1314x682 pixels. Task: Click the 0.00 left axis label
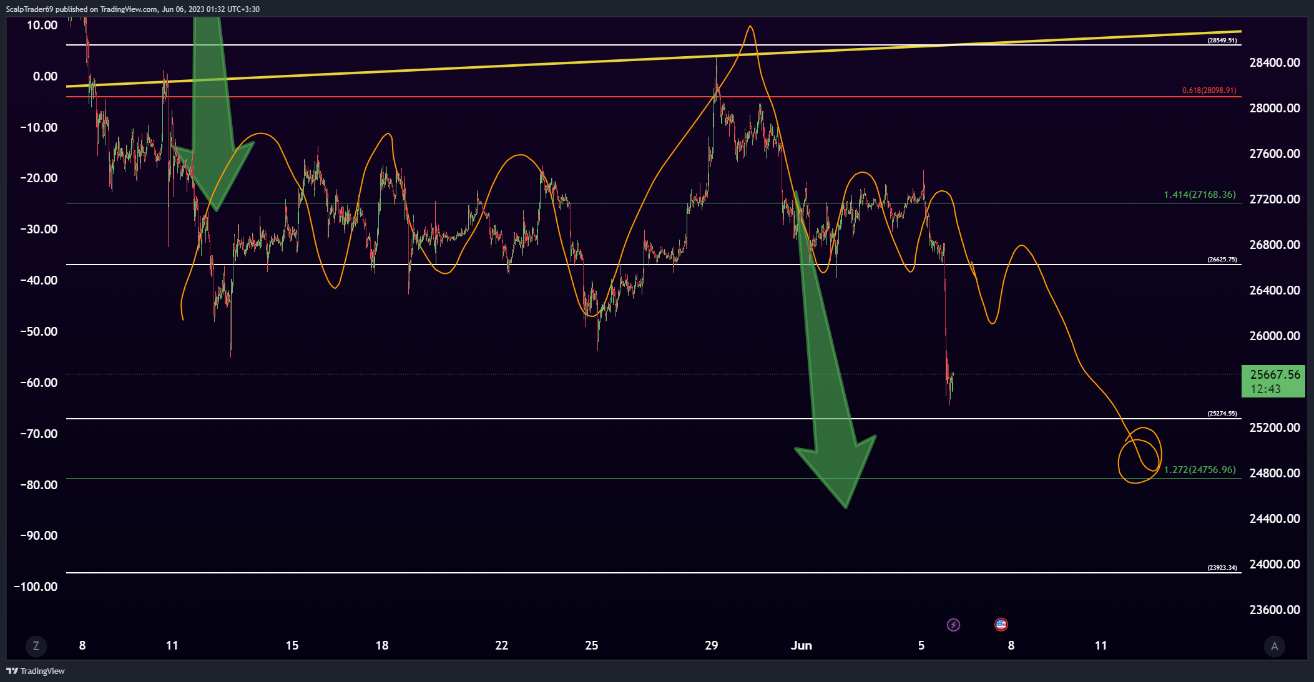pyautogui.click(x=45, y=76)
